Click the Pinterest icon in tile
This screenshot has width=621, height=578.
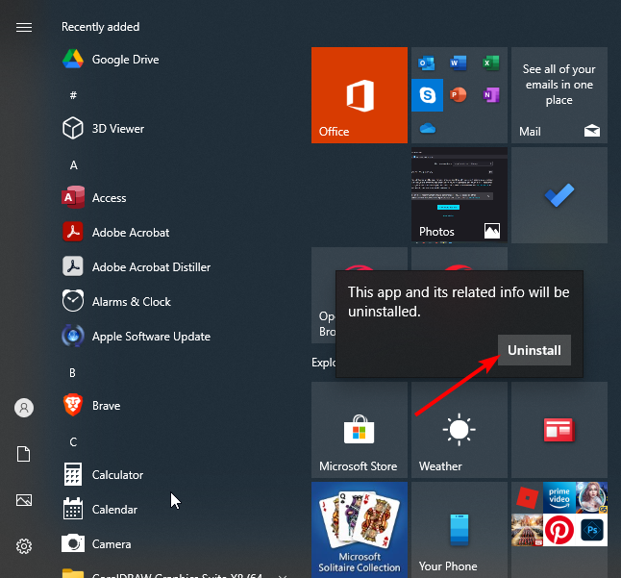click(x=559, y=530)
